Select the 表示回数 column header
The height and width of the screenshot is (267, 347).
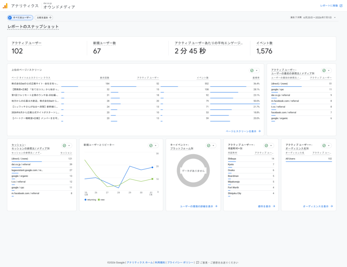click(104, 78)
